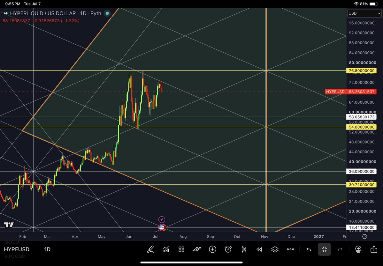Image resolution: width=383 pixels, height=266 pixels.
Task: Open the drawing tools pencil icon
Action: [x=150, y=249]
